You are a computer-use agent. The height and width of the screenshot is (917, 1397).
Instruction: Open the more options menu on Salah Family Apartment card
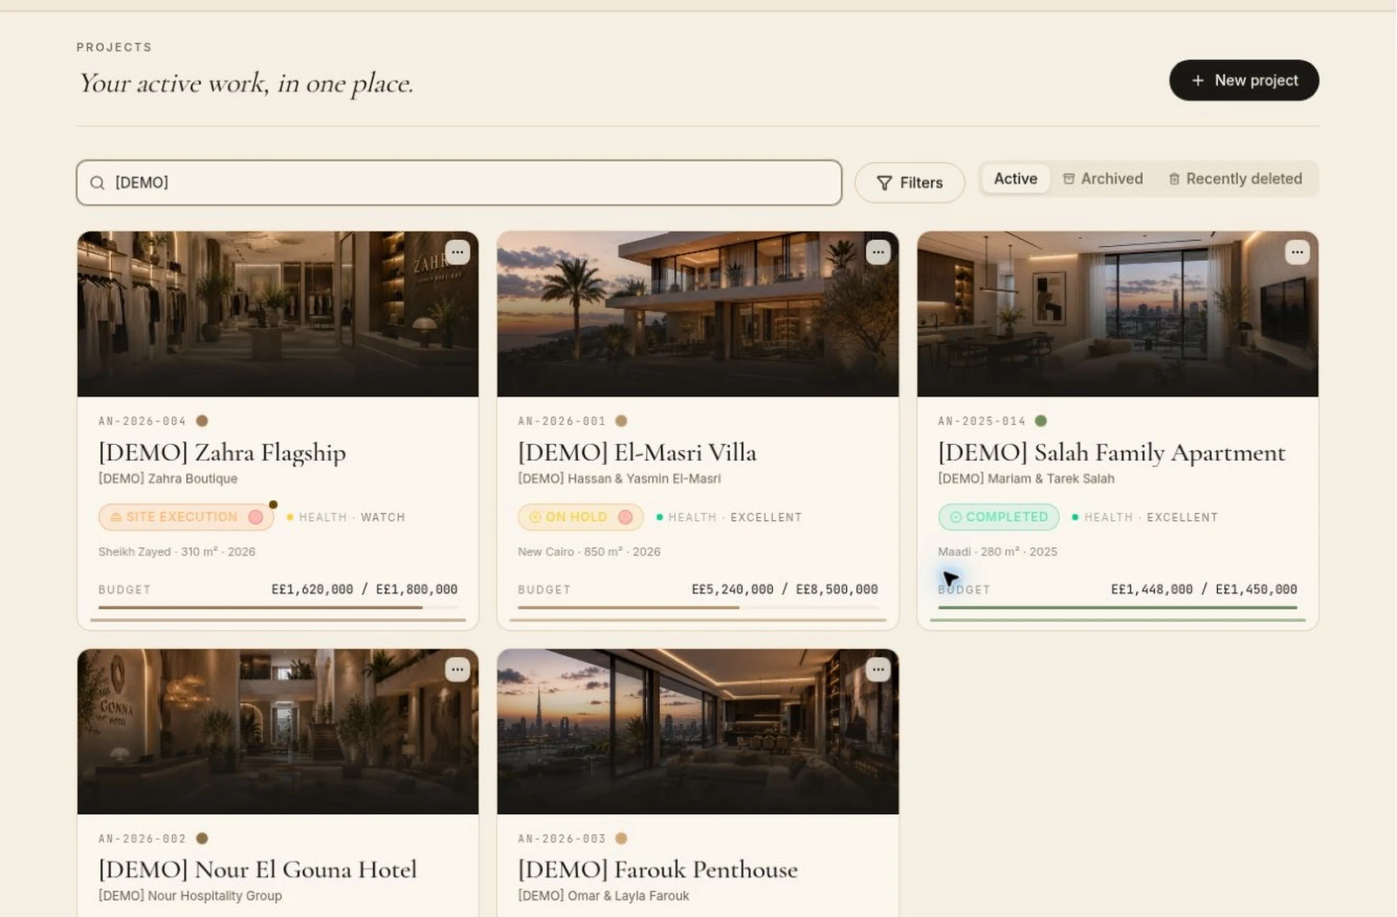click(x=1297, y=252)
